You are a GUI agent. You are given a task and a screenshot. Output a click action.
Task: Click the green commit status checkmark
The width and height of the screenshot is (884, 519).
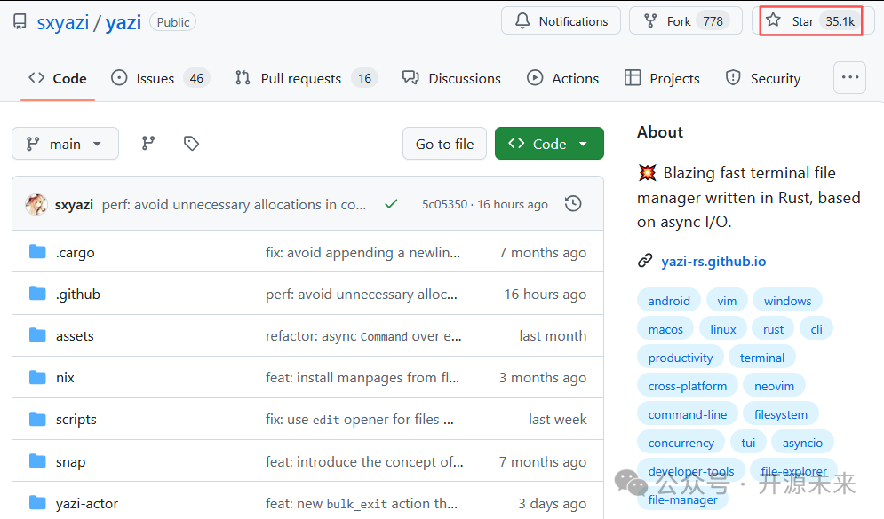click(x=391, y=204)
